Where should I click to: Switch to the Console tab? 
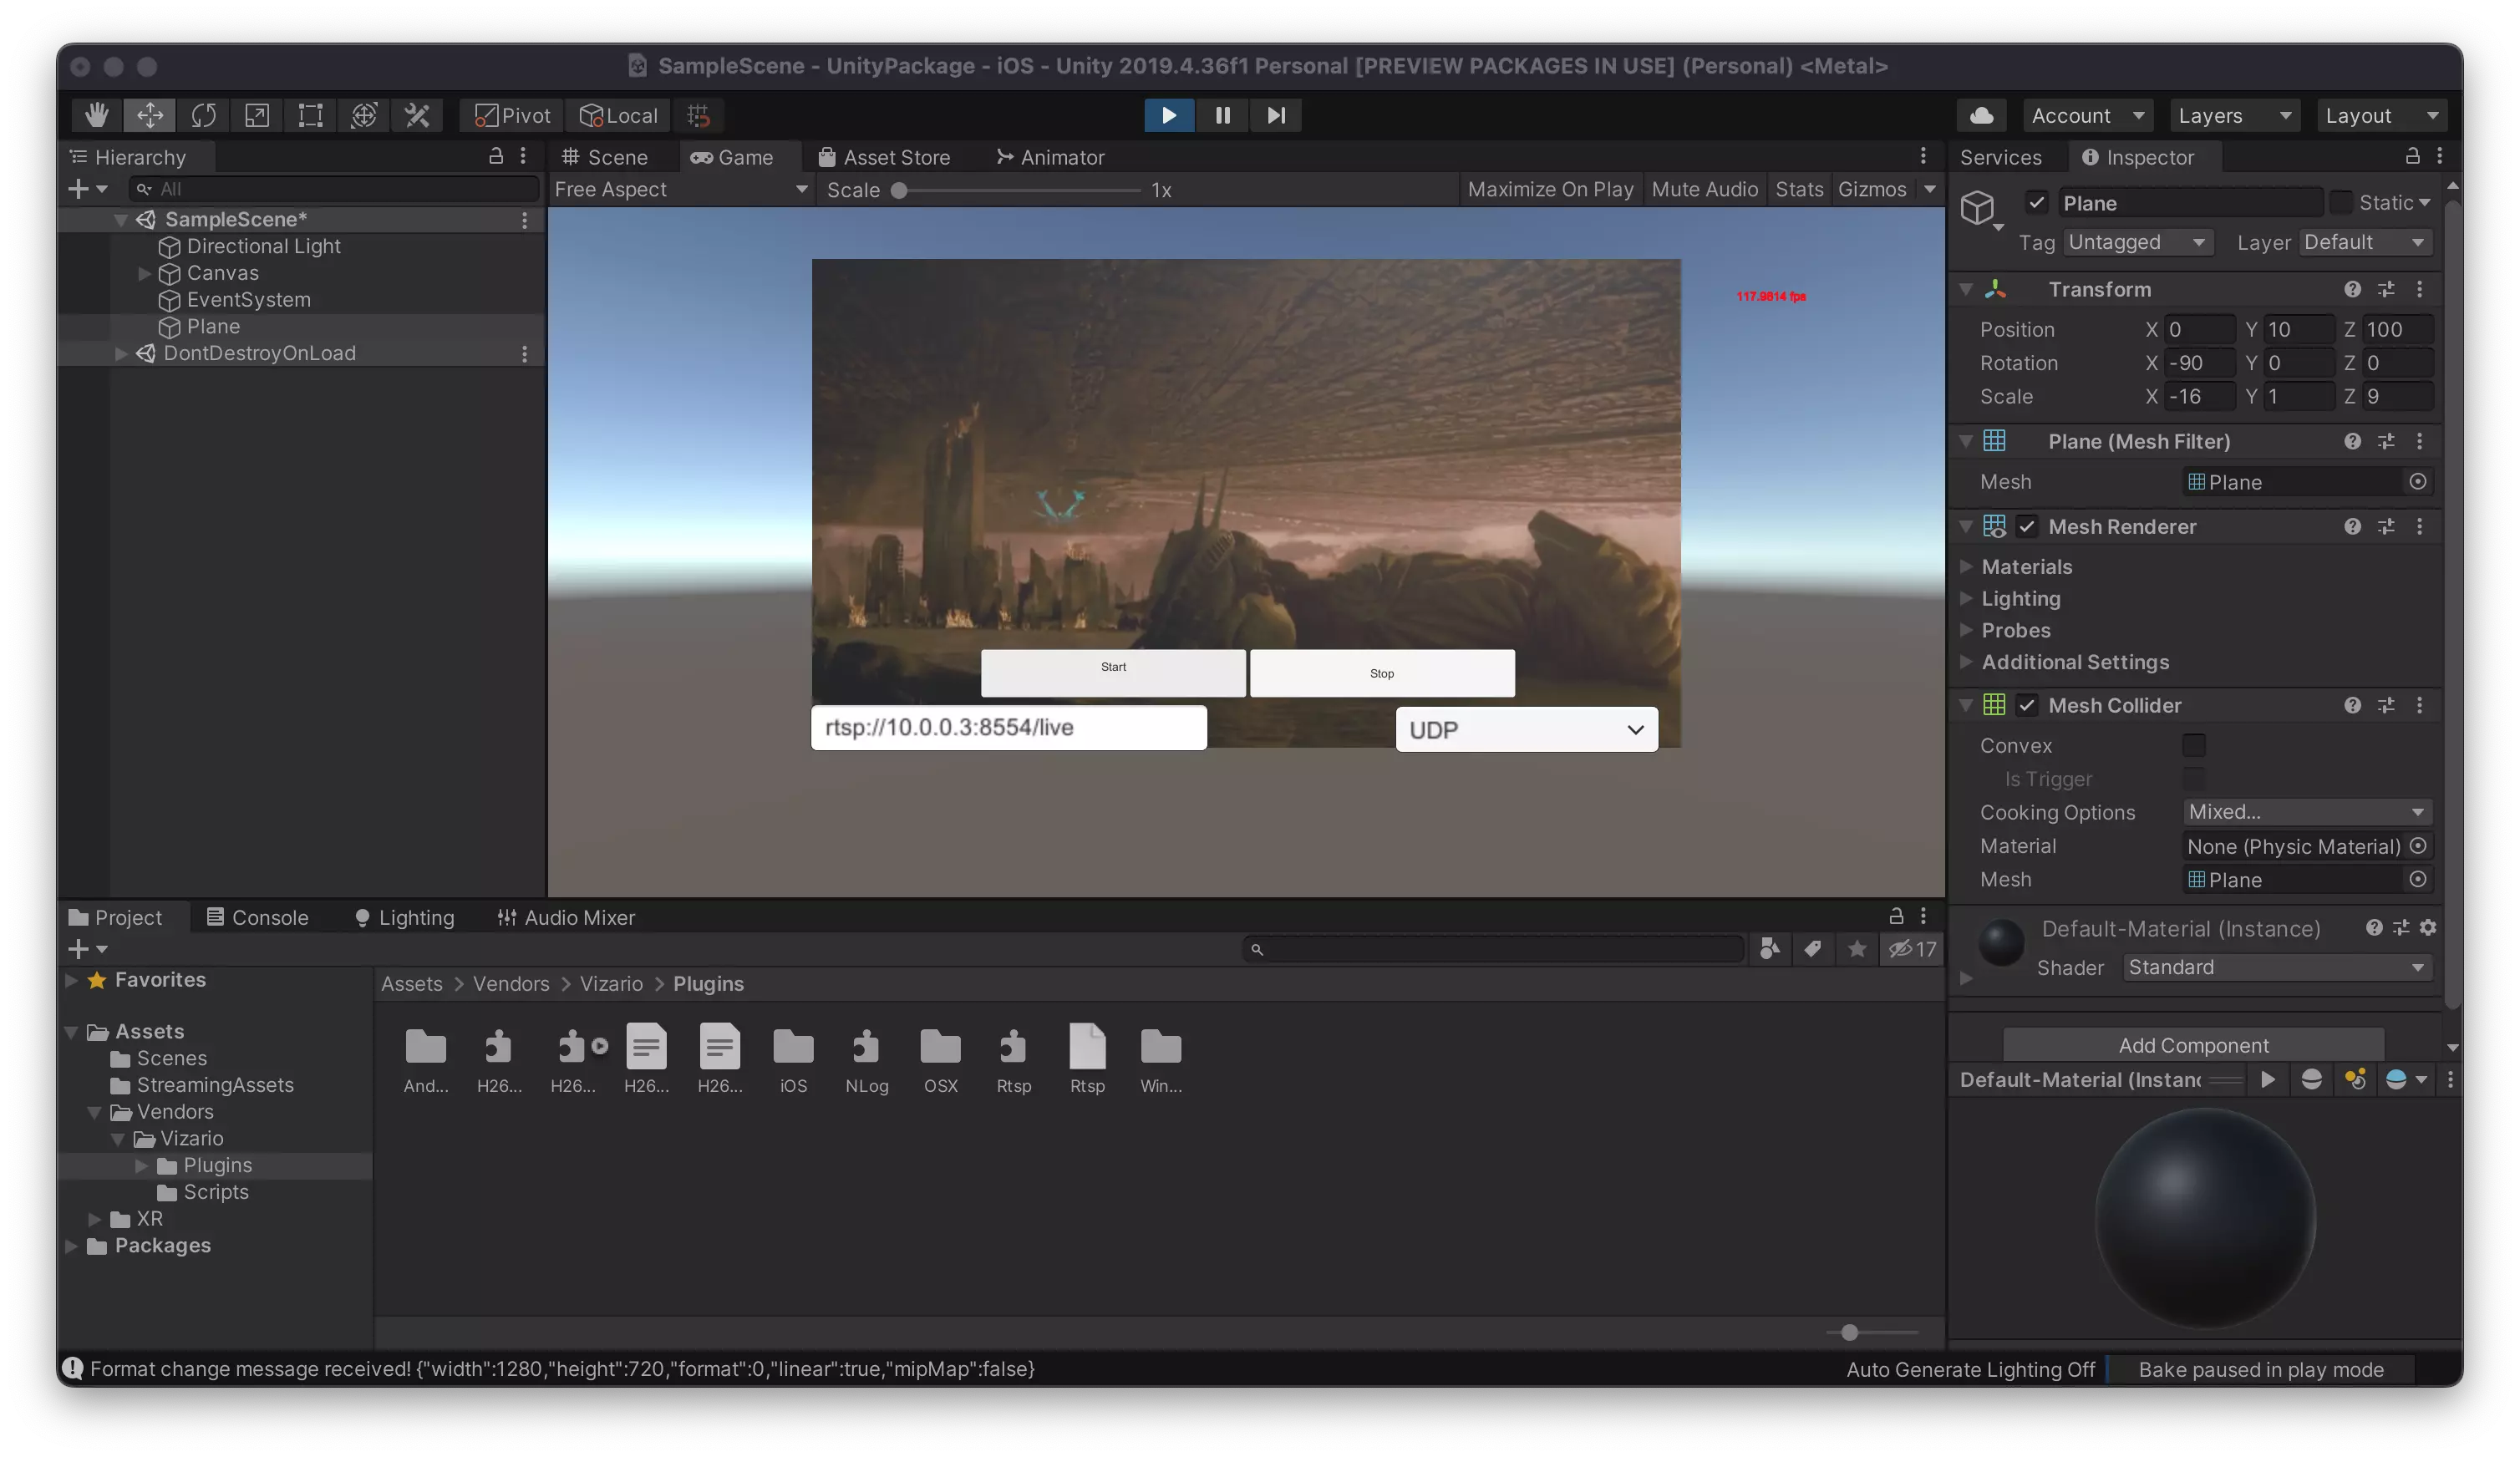[257, 917]
